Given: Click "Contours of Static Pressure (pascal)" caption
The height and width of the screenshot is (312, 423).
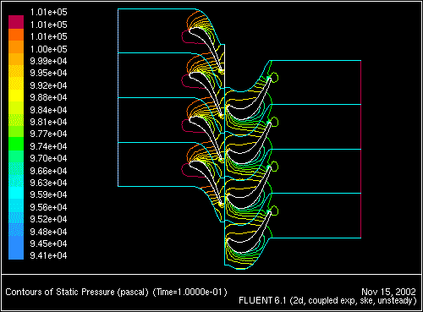Looking at the screenshot, I should (77, 292).
